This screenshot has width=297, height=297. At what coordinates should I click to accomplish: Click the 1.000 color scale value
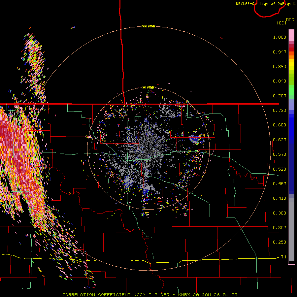(280, 37)
